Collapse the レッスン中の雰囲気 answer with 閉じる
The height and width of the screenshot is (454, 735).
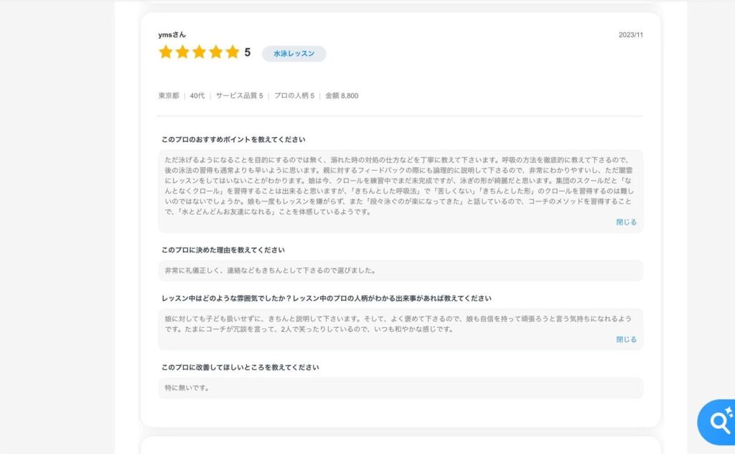[x=626, y=339]
